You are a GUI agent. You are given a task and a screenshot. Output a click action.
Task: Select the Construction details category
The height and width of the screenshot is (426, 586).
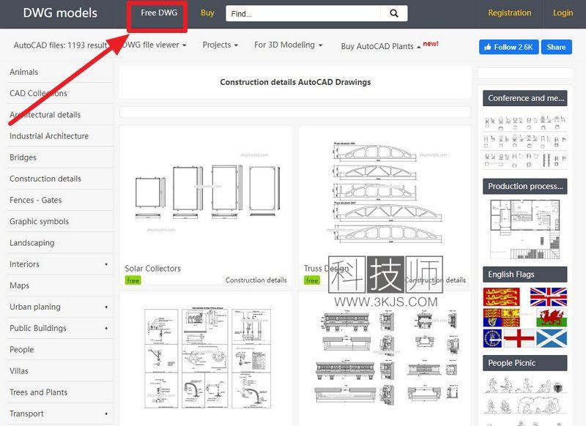pyautogui.click(x=45, y=179)
